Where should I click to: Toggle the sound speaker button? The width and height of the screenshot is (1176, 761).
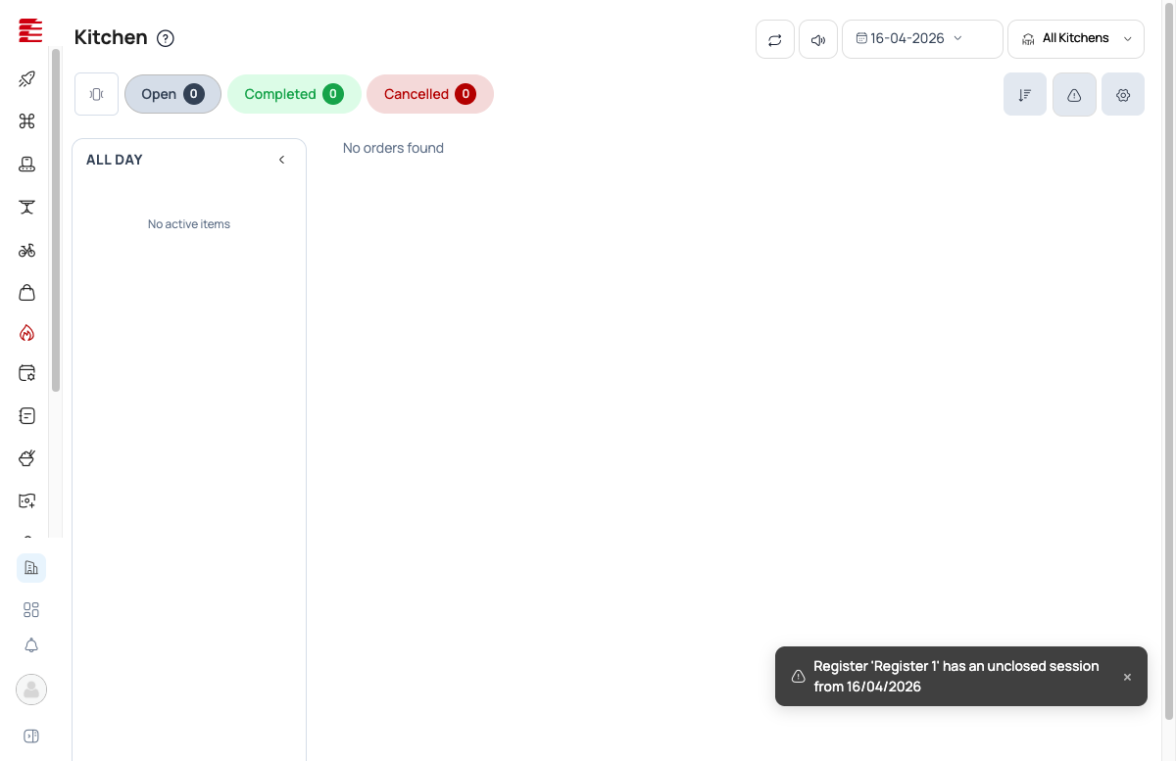tap(818, 39)
